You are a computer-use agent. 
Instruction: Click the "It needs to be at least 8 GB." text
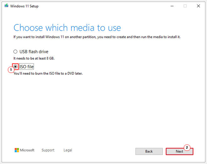pyautogui.click(x=34, y=58)
